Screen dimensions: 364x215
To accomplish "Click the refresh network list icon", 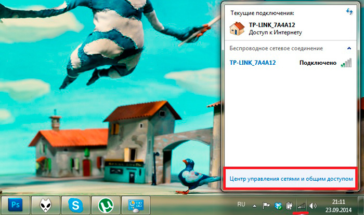I will (349, 11).
